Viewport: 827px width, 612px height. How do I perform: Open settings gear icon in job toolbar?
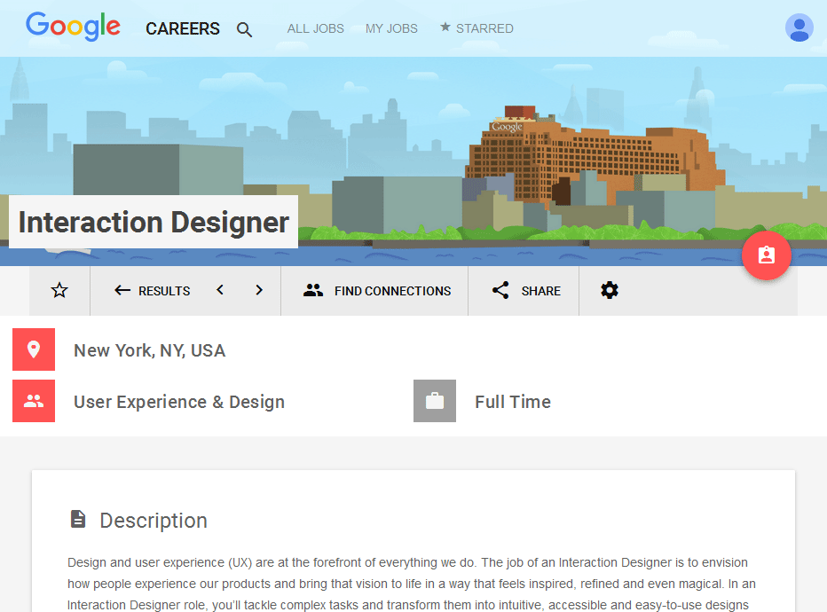pos(610,290)
